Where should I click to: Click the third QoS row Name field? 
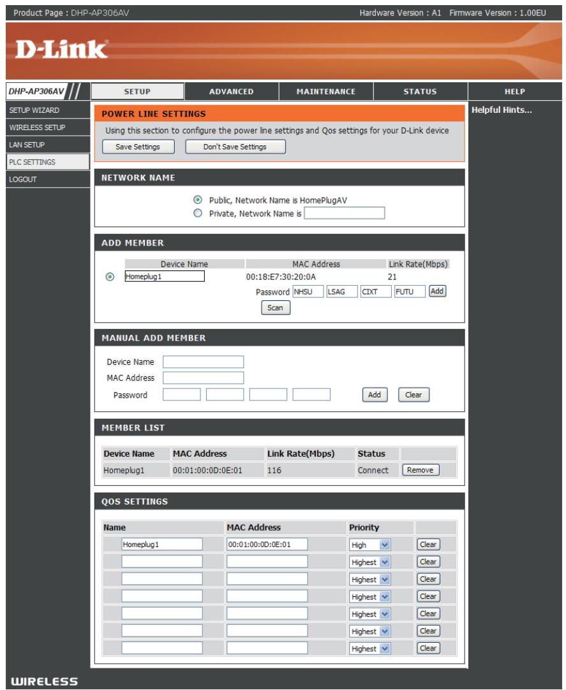162,579
